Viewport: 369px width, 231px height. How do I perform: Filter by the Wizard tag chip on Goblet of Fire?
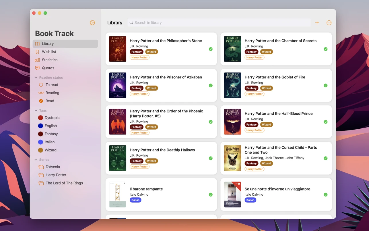point(266,88)
